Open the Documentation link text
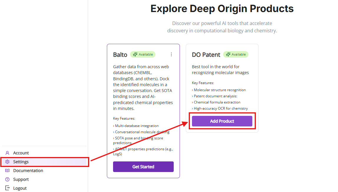Image resolution: width=338 pixels, height=192 pixels. 28,171
